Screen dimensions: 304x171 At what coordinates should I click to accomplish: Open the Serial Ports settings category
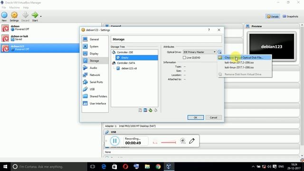tap(95, 82)
